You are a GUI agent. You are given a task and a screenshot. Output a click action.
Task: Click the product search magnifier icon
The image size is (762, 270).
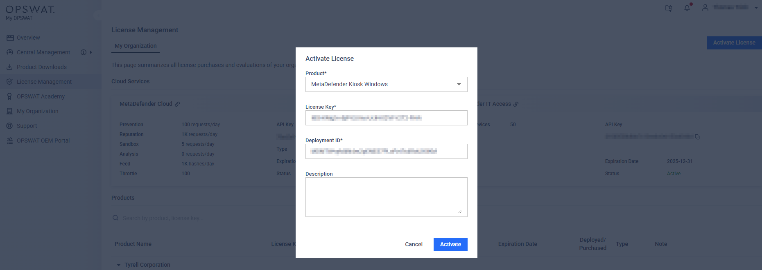coord(115,218)
